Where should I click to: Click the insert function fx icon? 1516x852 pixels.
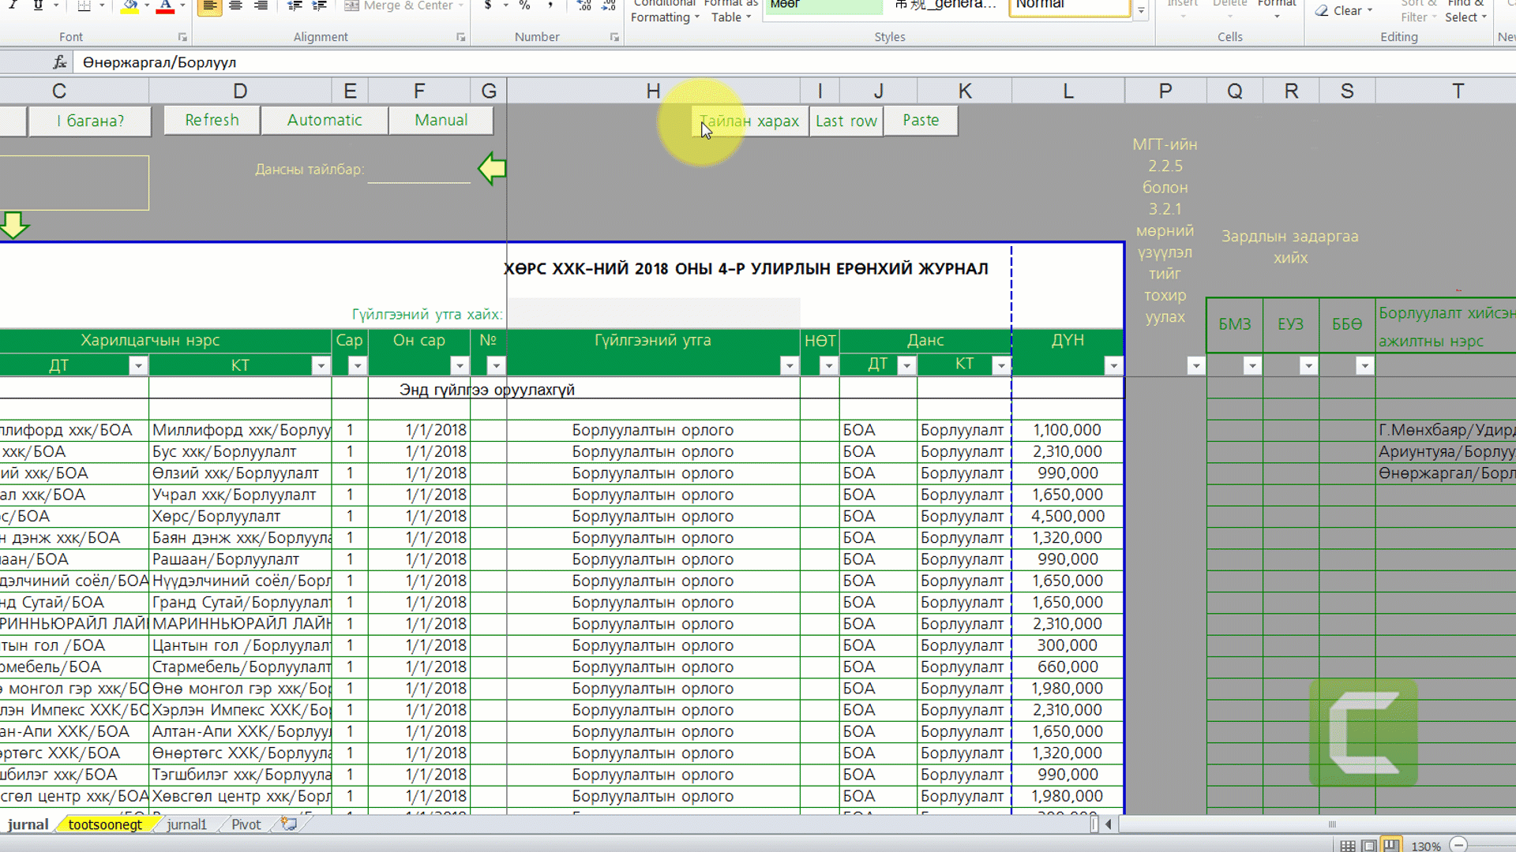[x=59, y=62]
